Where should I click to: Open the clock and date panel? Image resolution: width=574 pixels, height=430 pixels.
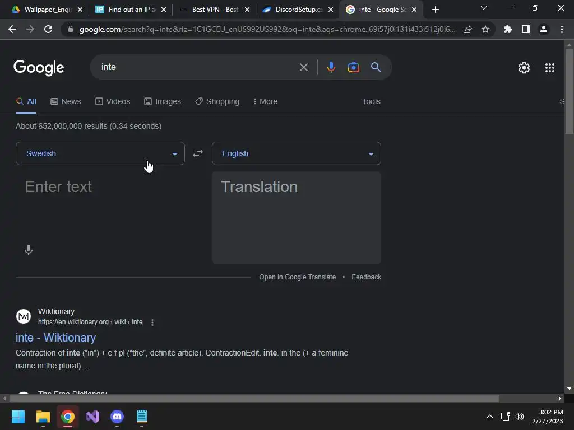tap(547, 417)
